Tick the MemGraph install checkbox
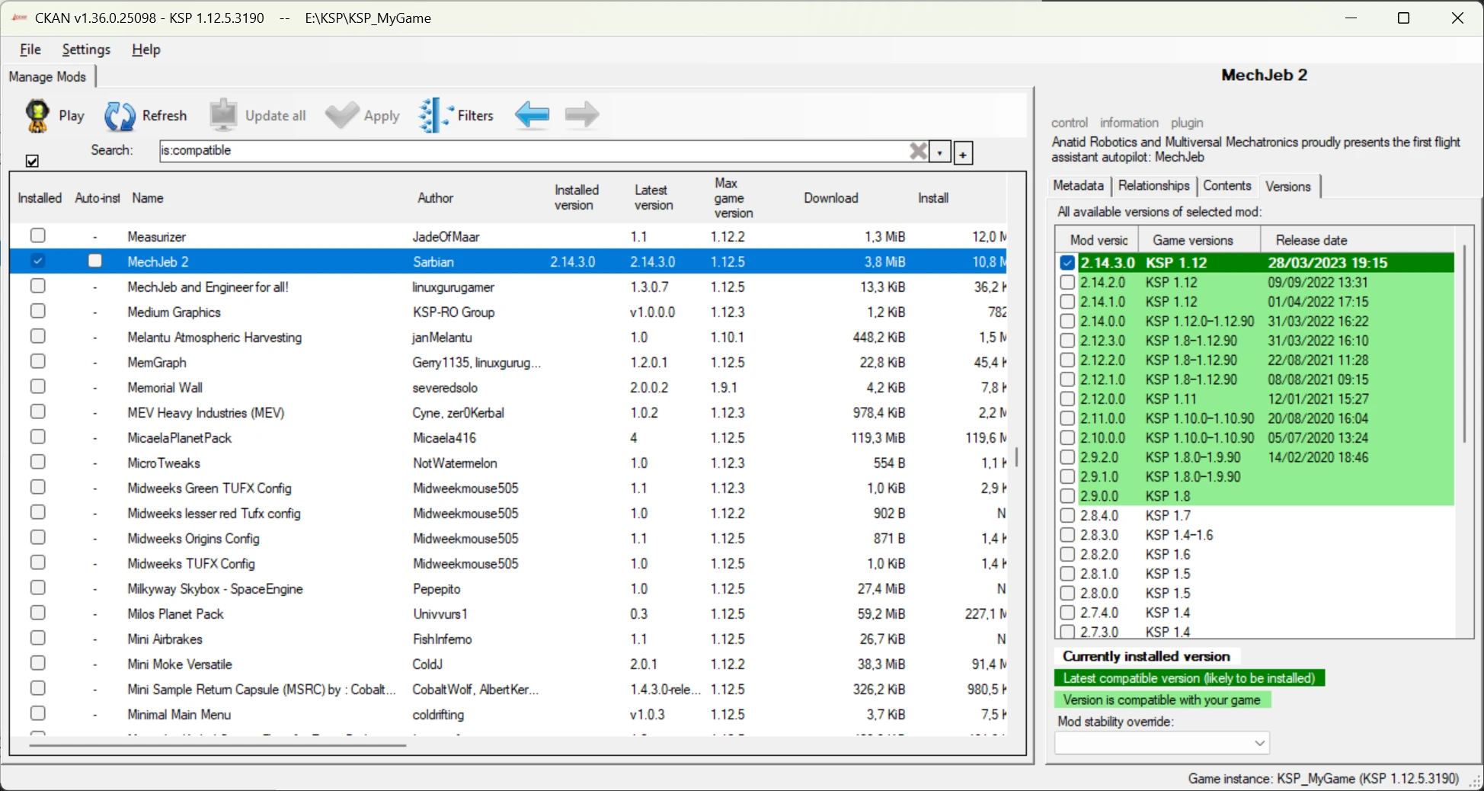This screenshot has width=1484, height=791. (37, 361)
